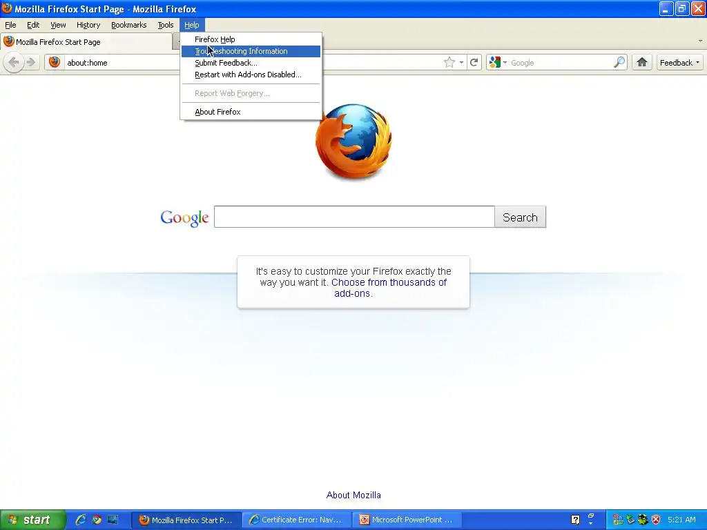Open the Edit menu

(x=33, y=25)
